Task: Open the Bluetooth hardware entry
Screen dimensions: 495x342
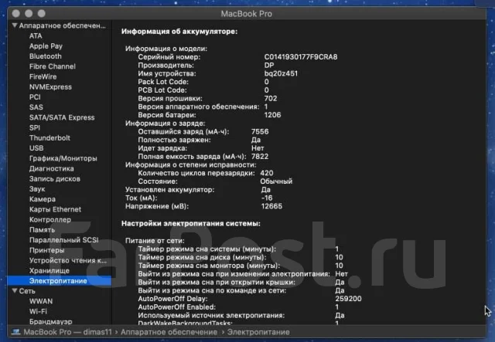Action: click(x=45, y=56)
